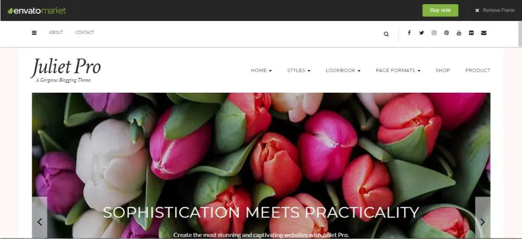Open the hamburger menu icon
The image size is (522, 239).
pyautogui.click(x=34, y=32)
